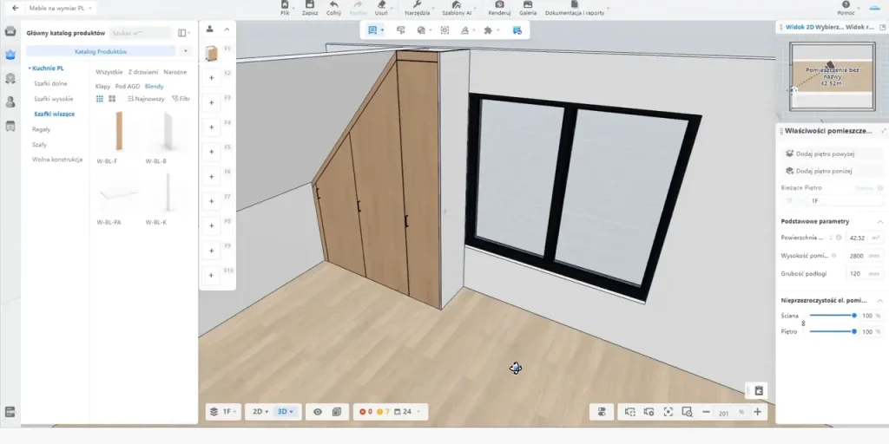Click the Katalog Produktów button
This screenshot has height=444, width=889.
coord(101,51)
